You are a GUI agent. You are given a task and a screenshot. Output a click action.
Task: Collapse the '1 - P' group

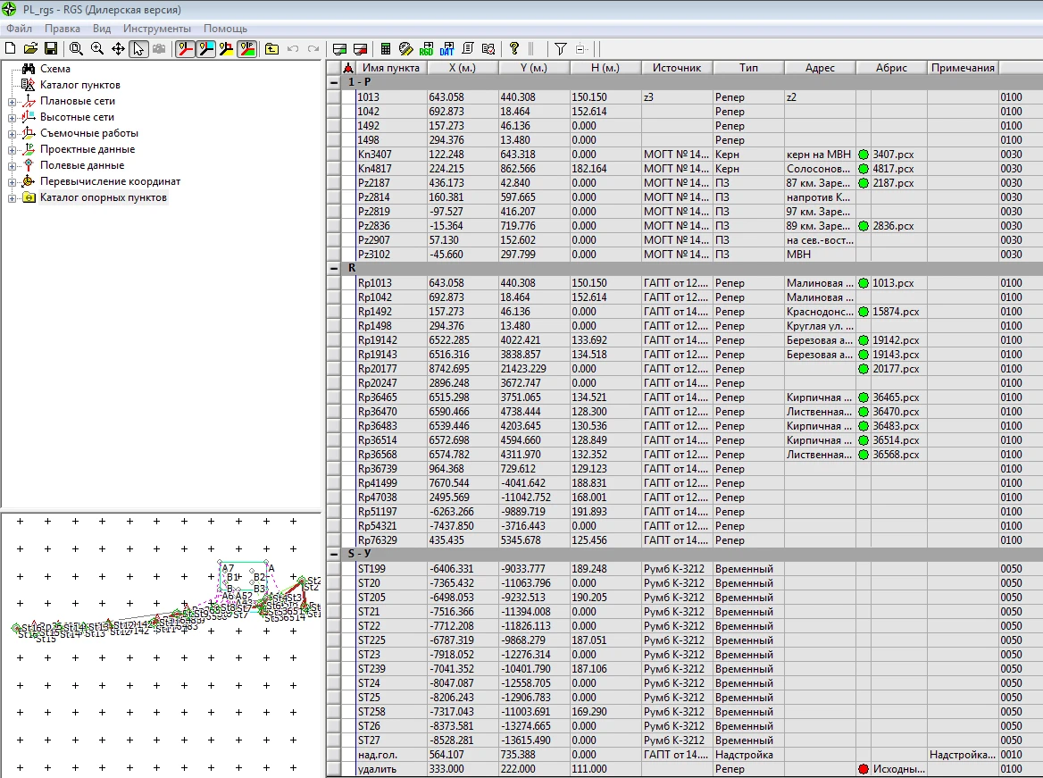pyautogui.click(x=333, y=82)
